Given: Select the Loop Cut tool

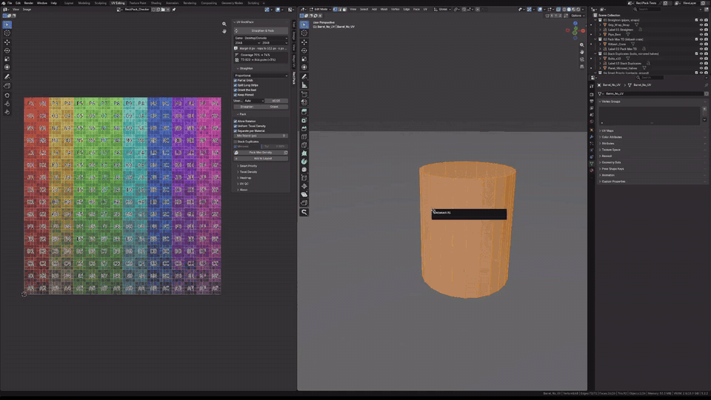Looking at the screenshot, I should [x=304, y=137].
